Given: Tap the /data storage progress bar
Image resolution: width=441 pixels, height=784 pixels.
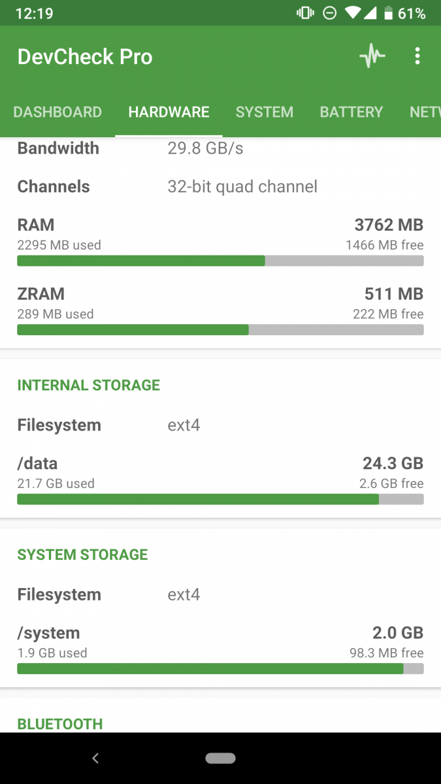Looking at the screenshot, I should [x=220, y=499].
